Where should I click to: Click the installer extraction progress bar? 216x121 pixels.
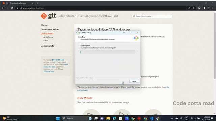[x=108, y=52]
